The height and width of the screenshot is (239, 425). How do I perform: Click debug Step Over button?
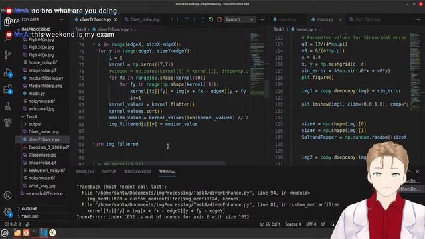[x=187, y=19]
